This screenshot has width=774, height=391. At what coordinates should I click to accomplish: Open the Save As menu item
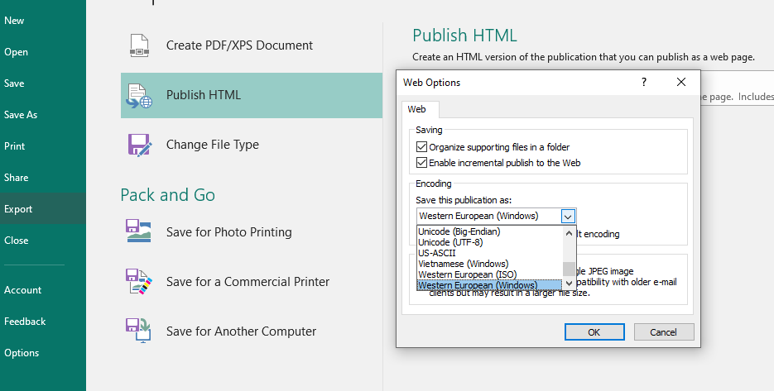pos(21,115)
